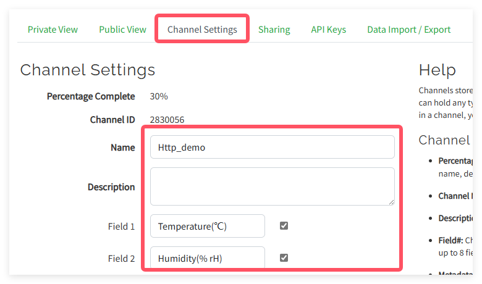Click the Field 1 label
Image resolution: width=482 pixels, height=284 pixels.
(x=121, y=227)
